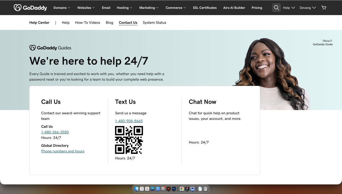This screenshot has width=342, height=194.
Task: Click the GoDaddy logo in header
Action: tap(30, 8)
